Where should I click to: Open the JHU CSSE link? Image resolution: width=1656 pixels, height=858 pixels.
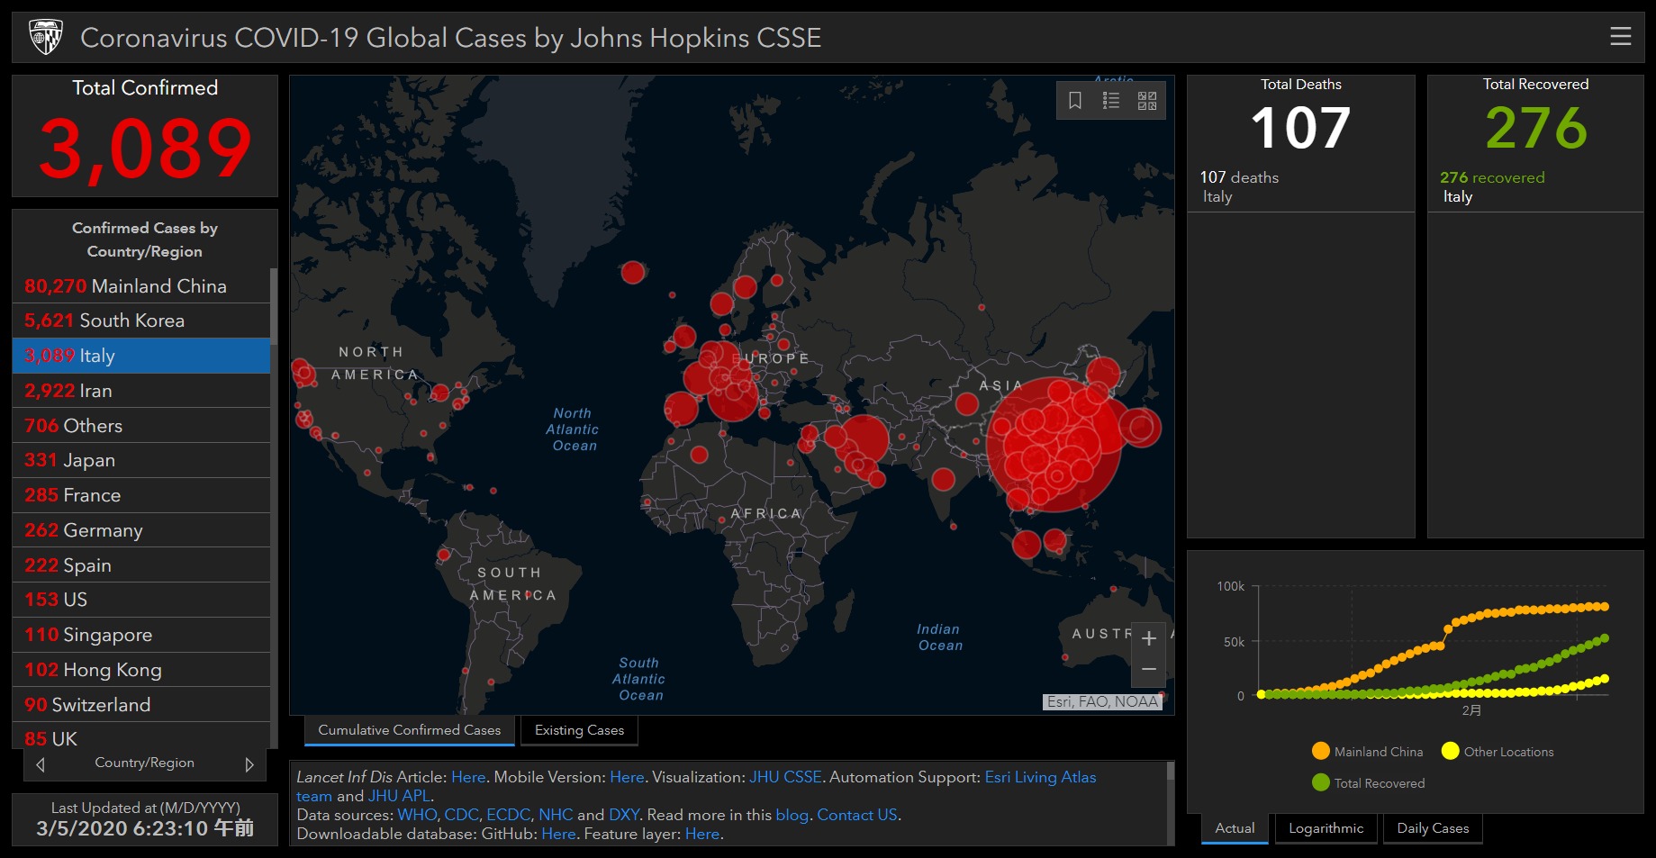(785, 777)
